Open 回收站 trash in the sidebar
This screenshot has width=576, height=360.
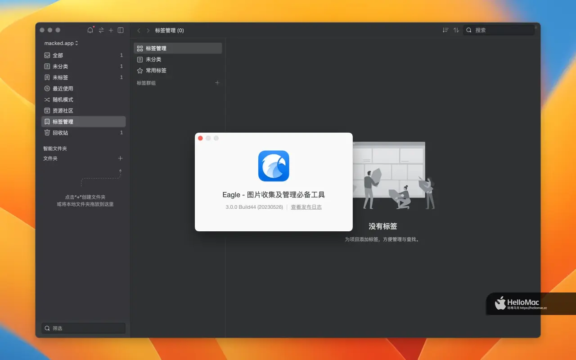click(x=83, y=133)
